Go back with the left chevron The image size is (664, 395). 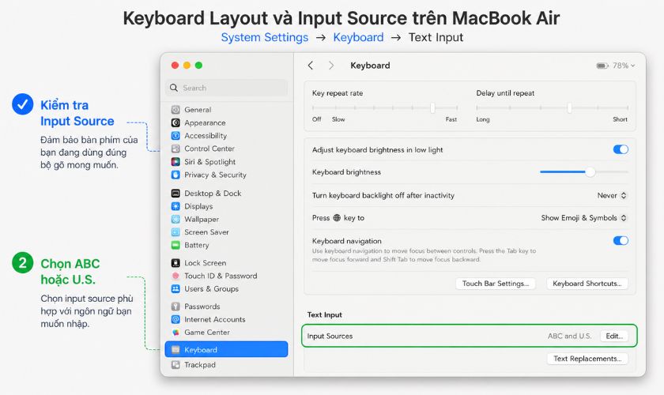(x=311, y=66)
